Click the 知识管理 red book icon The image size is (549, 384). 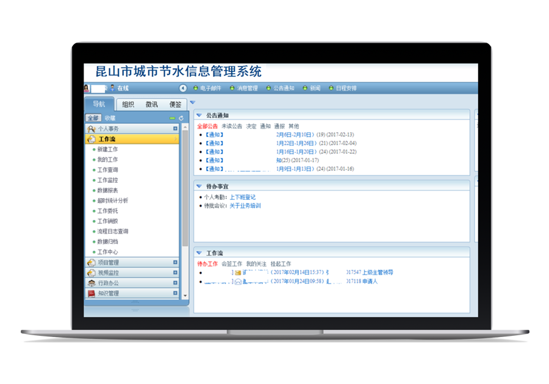(x=91, y=293)
